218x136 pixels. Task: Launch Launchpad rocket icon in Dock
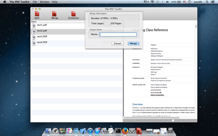pyautogui.click(x=55, y=131)
